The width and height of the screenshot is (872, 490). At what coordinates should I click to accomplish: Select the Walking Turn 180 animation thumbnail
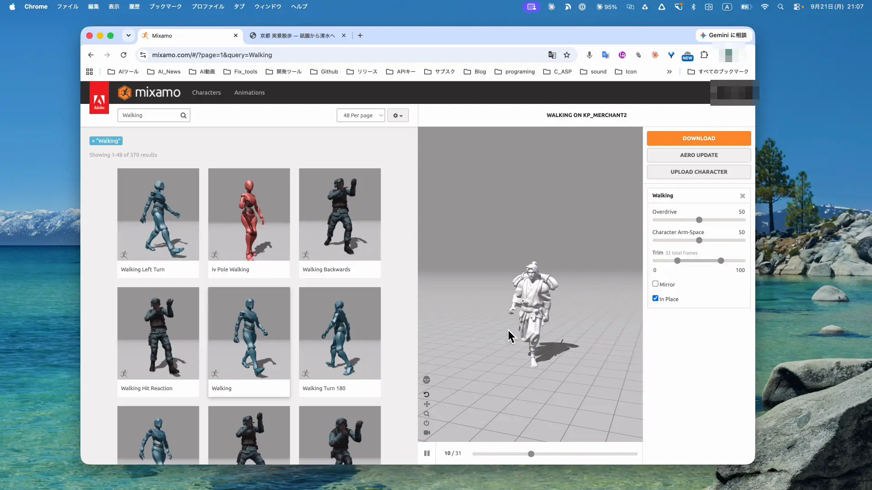point(340,333)
